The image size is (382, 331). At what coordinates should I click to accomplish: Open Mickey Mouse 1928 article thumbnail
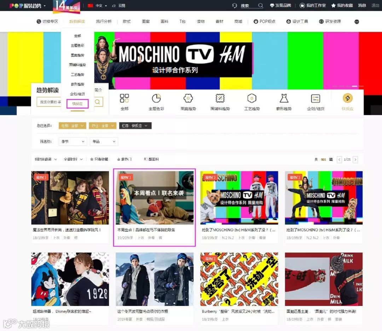pyautogui.click(x=70, y=279)
